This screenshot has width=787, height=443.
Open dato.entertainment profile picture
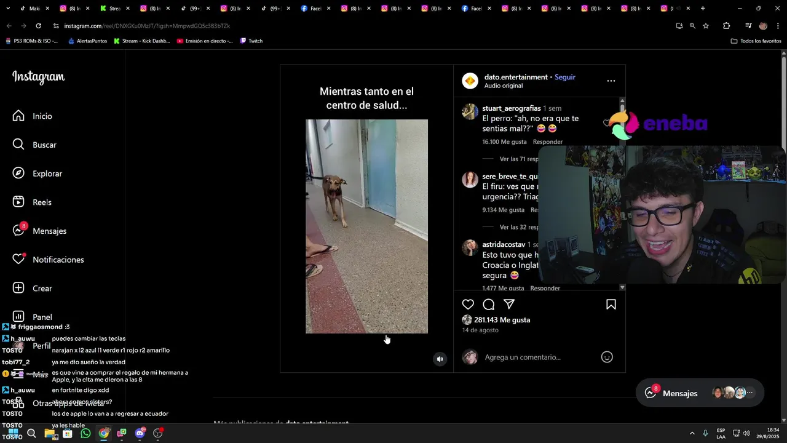coord(470,81)
